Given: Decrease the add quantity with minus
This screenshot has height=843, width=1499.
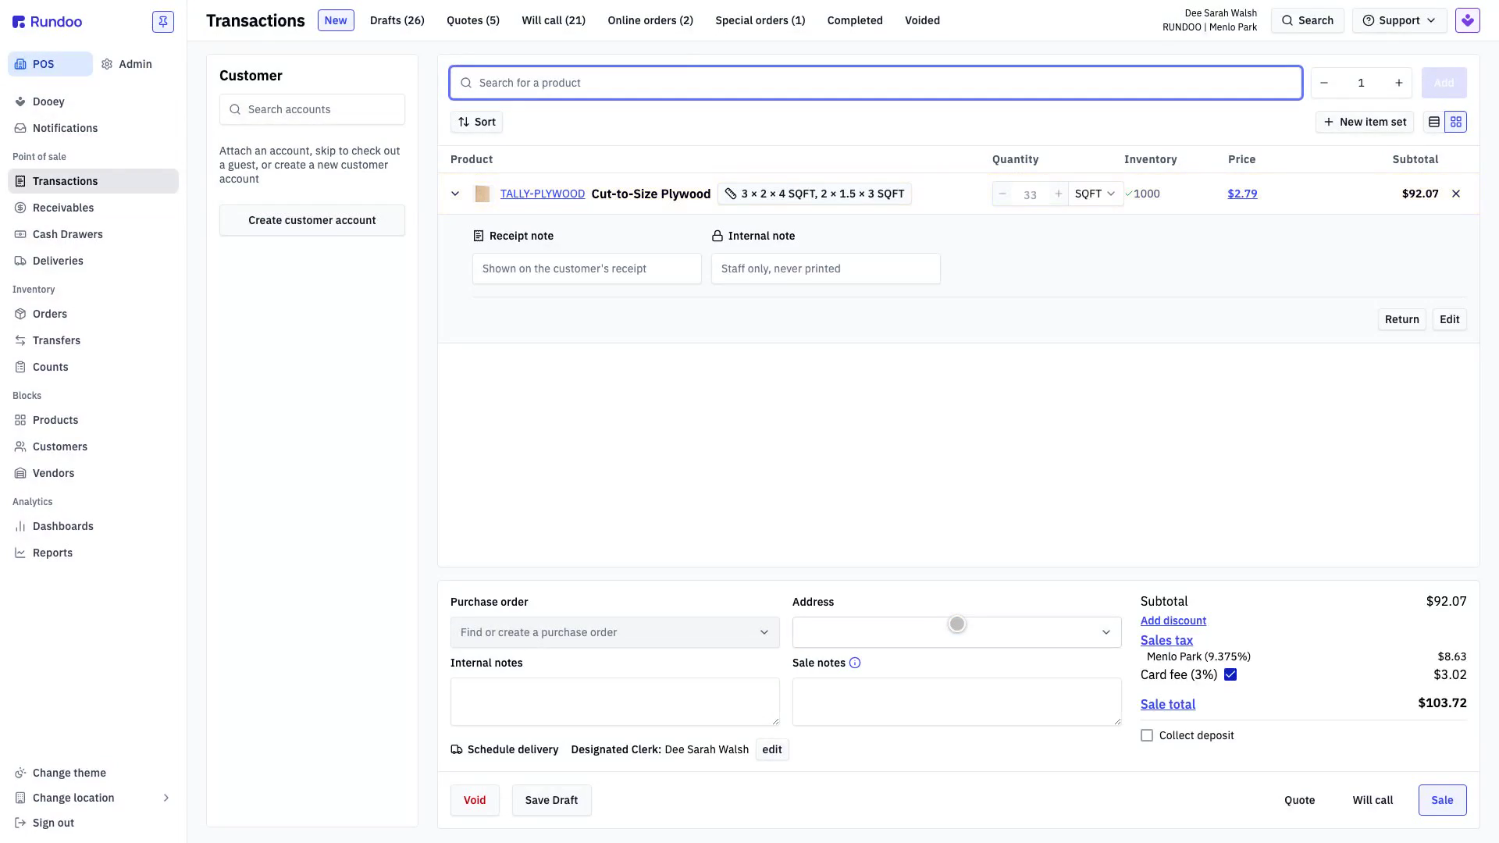Looking at the screenshot, I should pyautogui.click(x=1324, y=83).
